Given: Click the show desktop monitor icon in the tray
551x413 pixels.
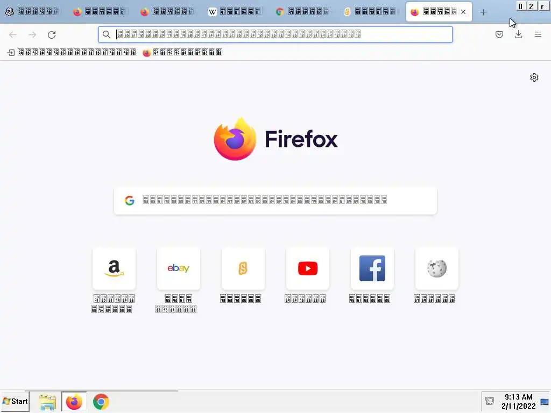Looking at the screenshot, I should (545, 402).
